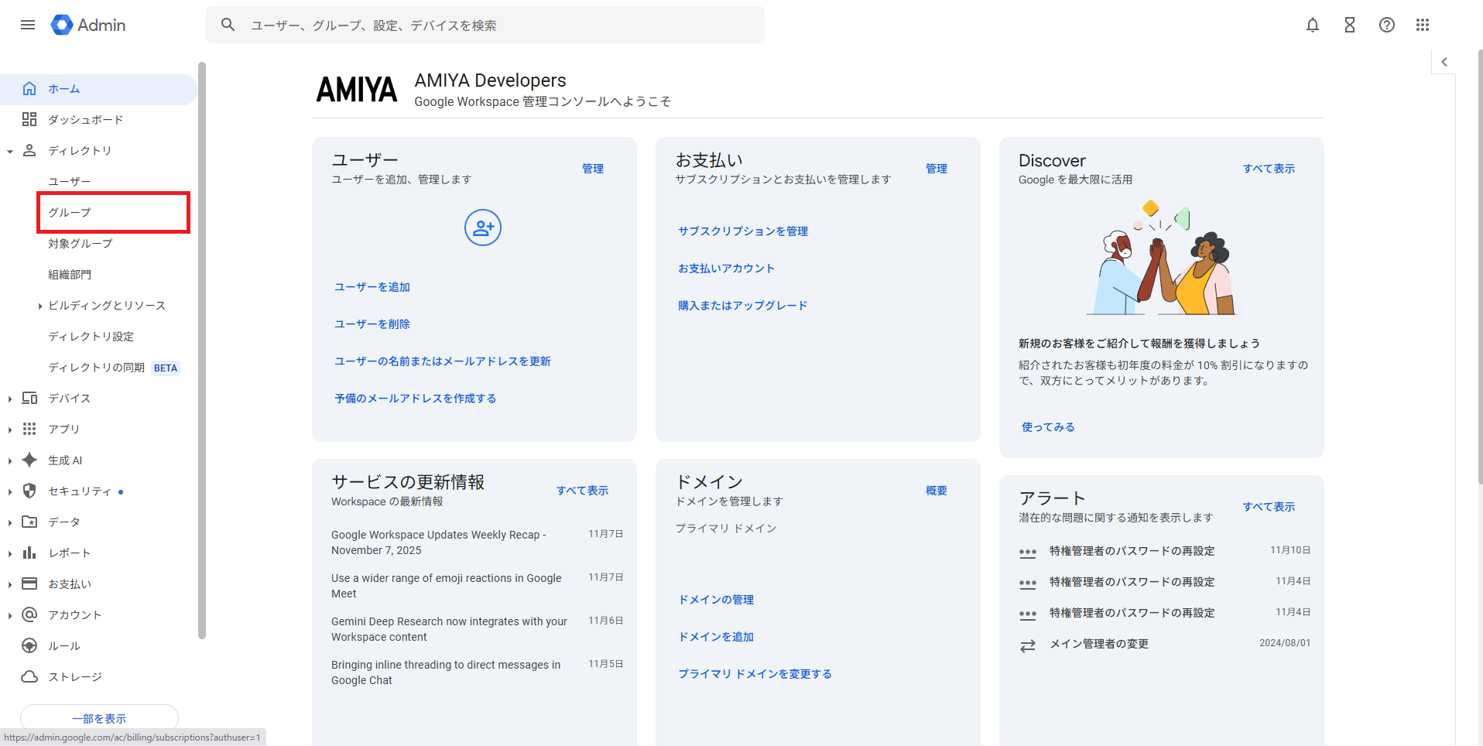Click alert icon for 11月10日 password reset
This screenshot has height=746, width=1483.
click(1027, 553)
